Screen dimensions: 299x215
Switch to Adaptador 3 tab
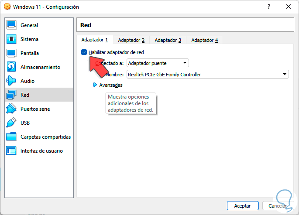(x=168, y=40)
